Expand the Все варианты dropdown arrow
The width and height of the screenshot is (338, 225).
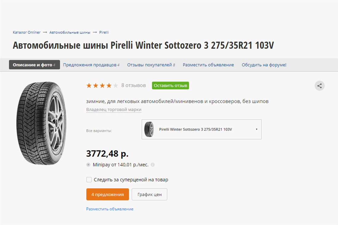(257, 129)
